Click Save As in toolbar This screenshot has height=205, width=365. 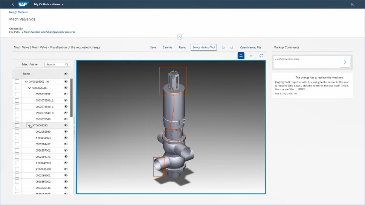[x=167, y=47]
